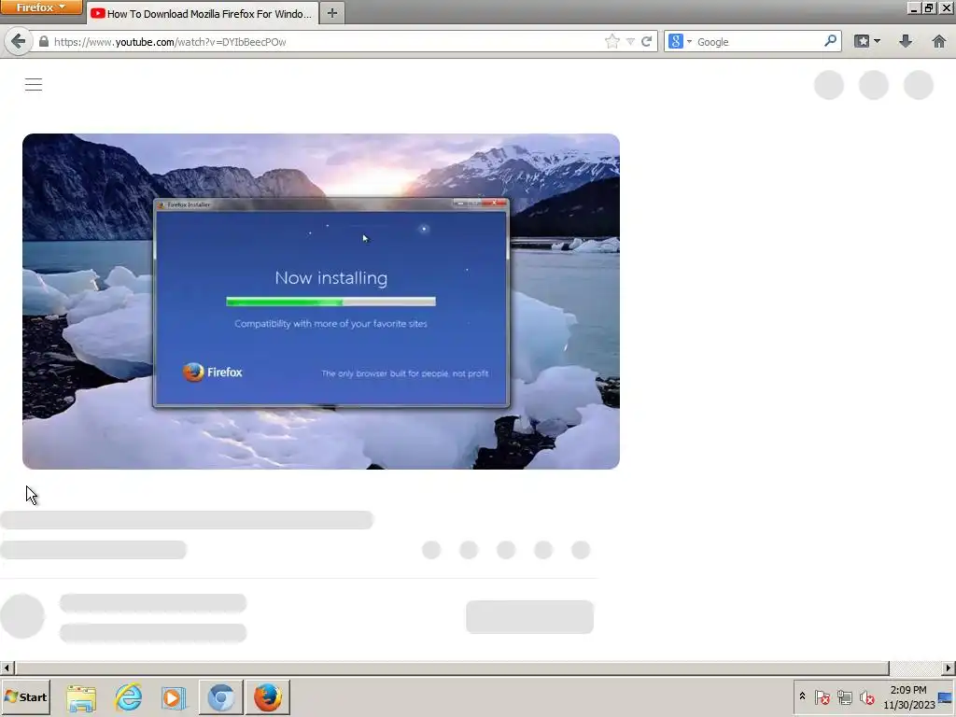Open Chromium browser taskbar icon
The height and width of the screenshot is (717, 956).
coord(220,697)
